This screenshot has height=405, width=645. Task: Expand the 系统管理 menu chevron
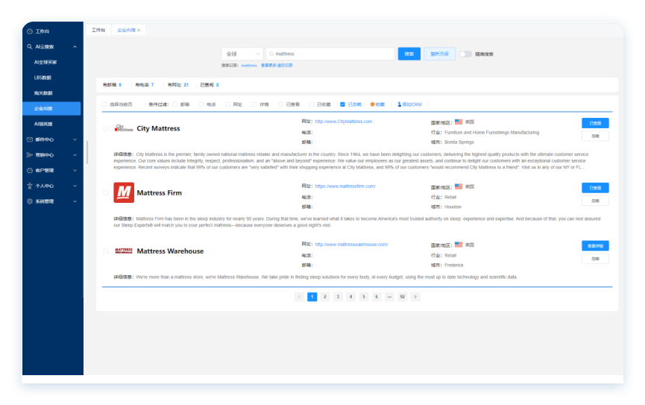point(75,201)
